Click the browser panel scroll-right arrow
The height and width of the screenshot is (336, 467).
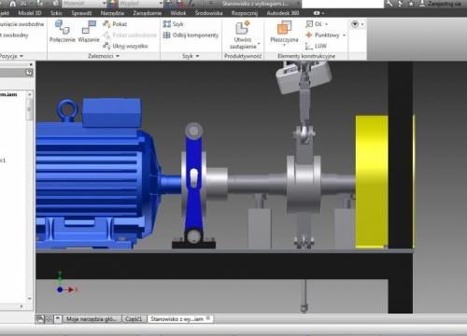21,306
